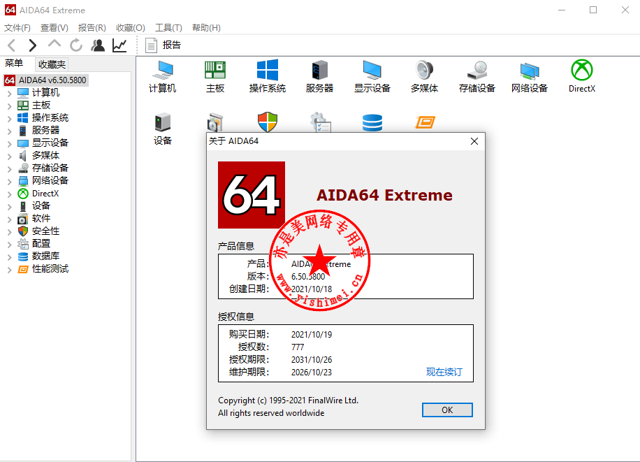Screen dimensions: 640x462
Task: Switch to the 菜单 tab
Action: click(x=14, y=64)
